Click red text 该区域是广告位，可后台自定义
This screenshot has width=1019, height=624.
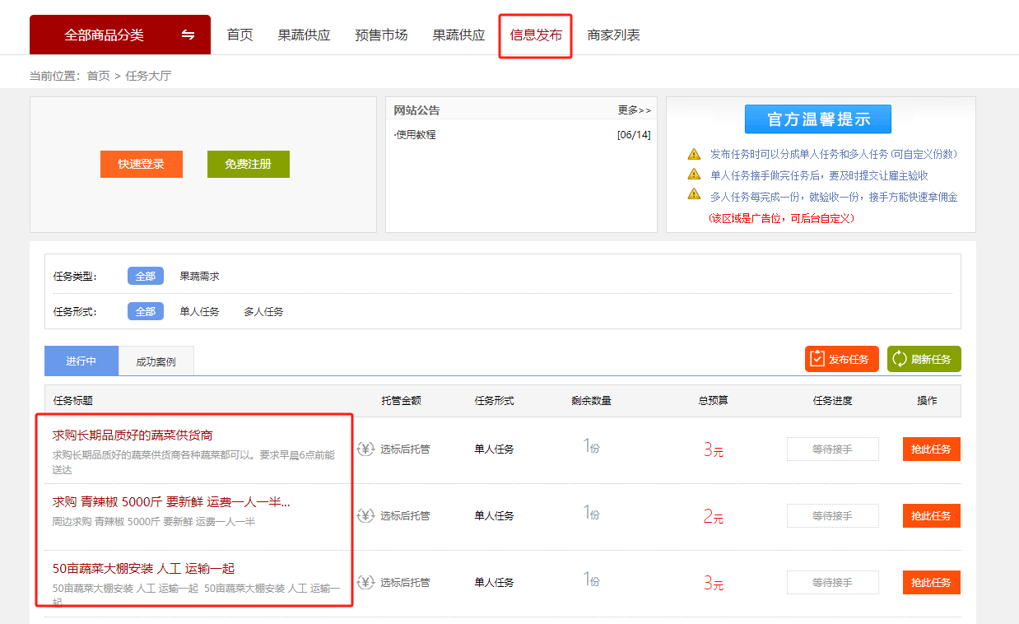click(782, 218)
